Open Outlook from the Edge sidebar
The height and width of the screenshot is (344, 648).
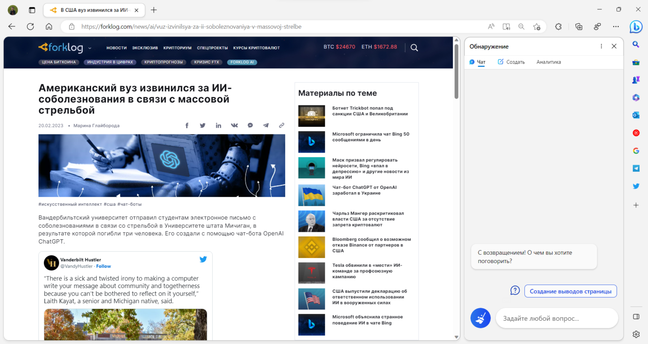[x=636, y=115]
